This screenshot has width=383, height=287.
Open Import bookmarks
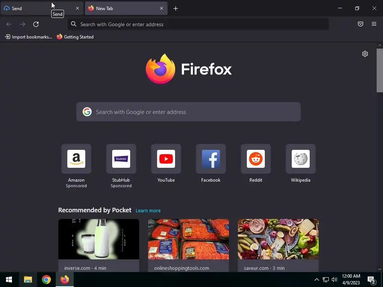[x=28, y=37]
